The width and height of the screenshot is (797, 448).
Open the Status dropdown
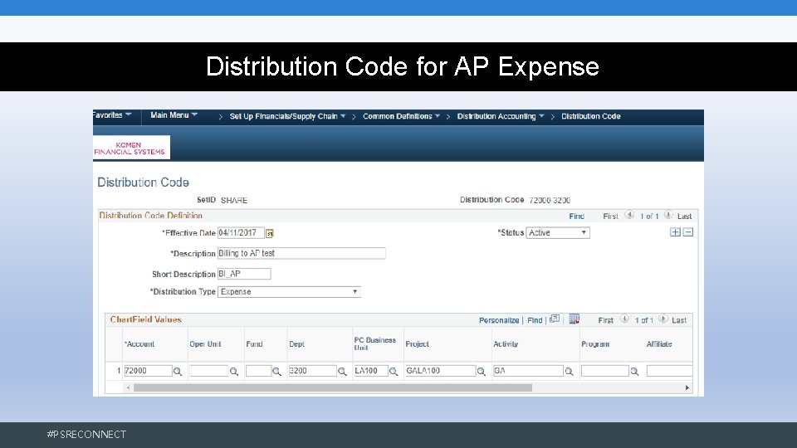(x=558, y=232)
